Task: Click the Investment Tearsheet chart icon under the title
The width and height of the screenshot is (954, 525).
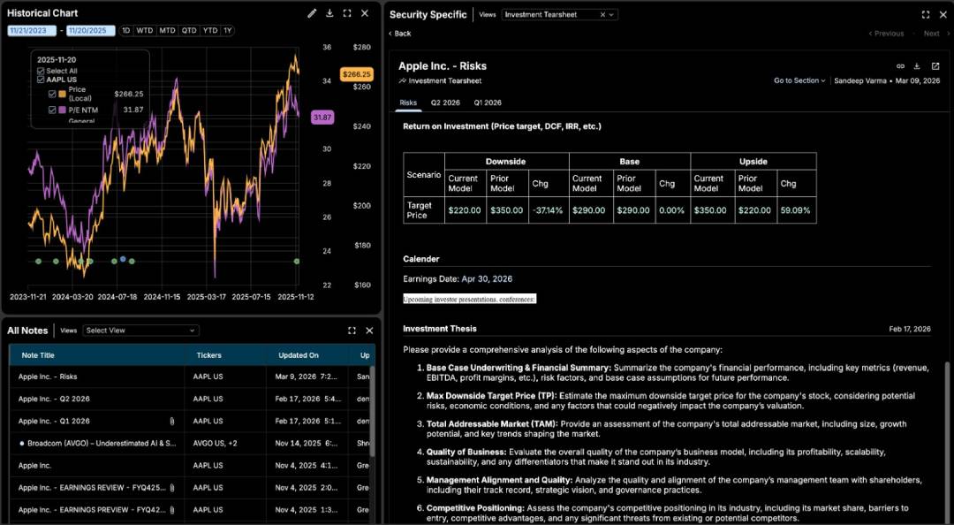Action: coord(402,80)
